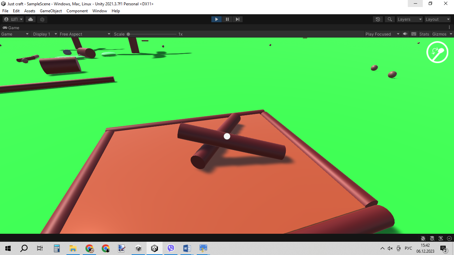This screenshot has height=255, width=454.
Task: Open the Edit menu
Action: point(16,11)
